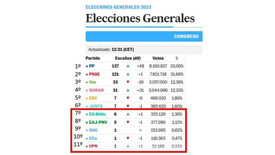Open the PP party link
This screenshot has height=155, width=275.
(92, 66)
